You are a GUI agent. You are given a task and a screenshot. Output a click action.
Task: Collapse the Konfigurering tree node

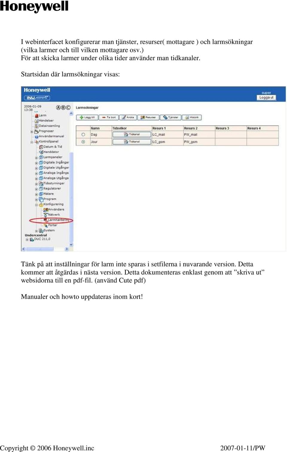[36, 205]
